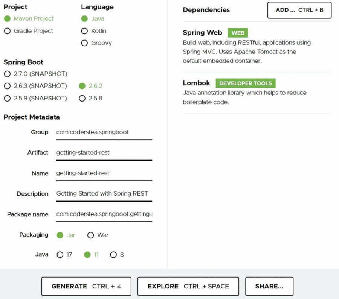Click the DEVELOPER TOOLS tag on Lombok
Screen dimensions: 339x299
point(245,83)
